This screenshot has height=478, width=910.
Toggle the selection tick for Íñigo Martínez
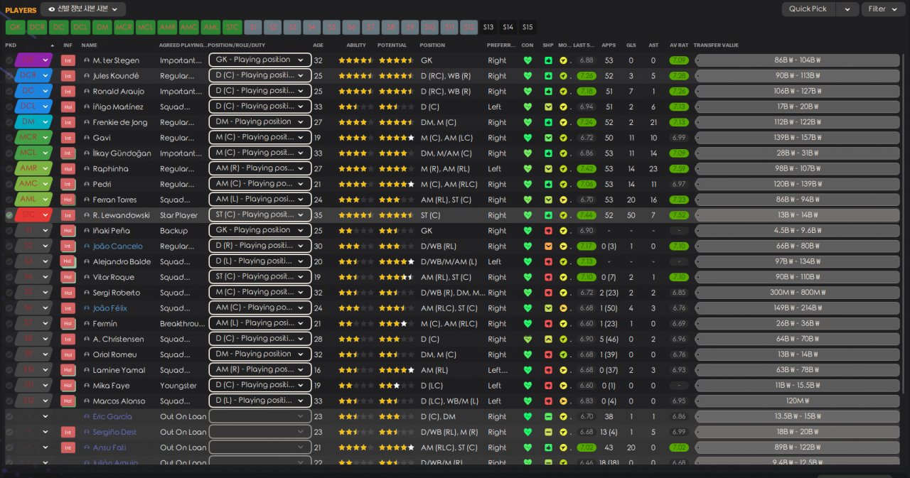click(x=9, y=107)
